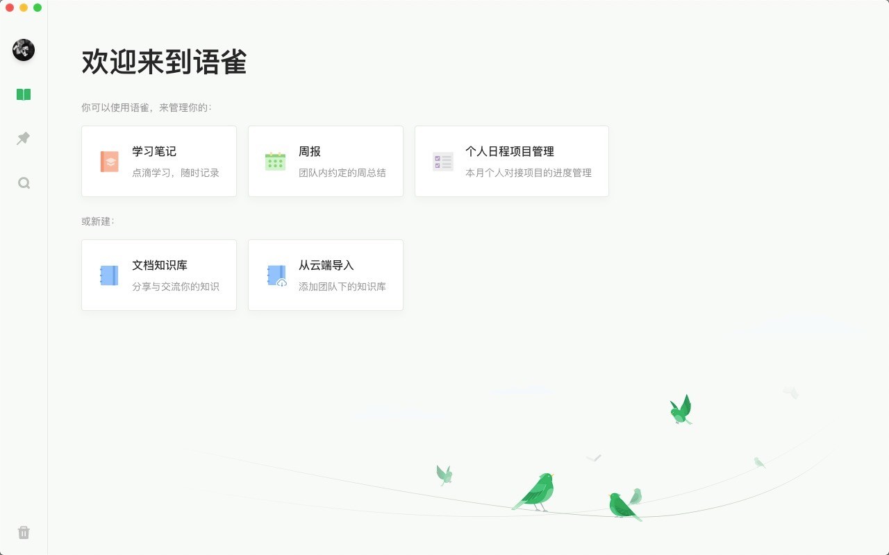Click the user avatar in the sidebar
889x555 pixels.
coord(23,50)
